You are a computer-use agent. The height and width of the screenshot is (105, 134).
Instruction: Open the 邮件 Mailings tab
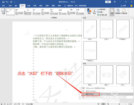[41, 6]
